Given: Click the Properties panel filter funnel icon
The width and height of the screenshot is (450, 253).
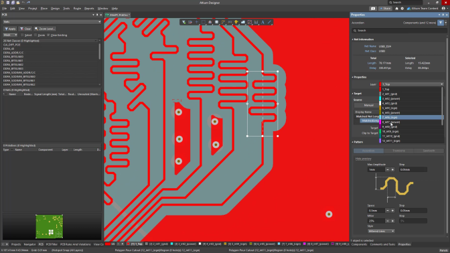Looking at the screenshot, I should (x=441, y=23).
